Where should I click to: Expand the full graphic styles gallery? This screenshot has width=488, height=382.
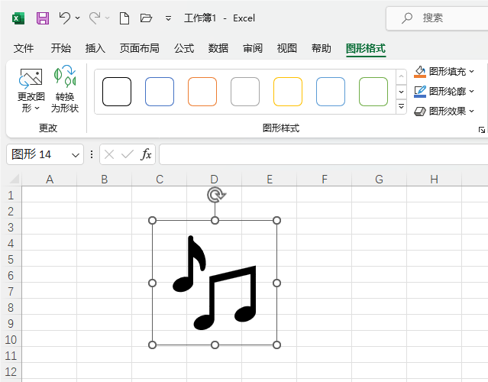pyautogui.click(x=401, y=107)
